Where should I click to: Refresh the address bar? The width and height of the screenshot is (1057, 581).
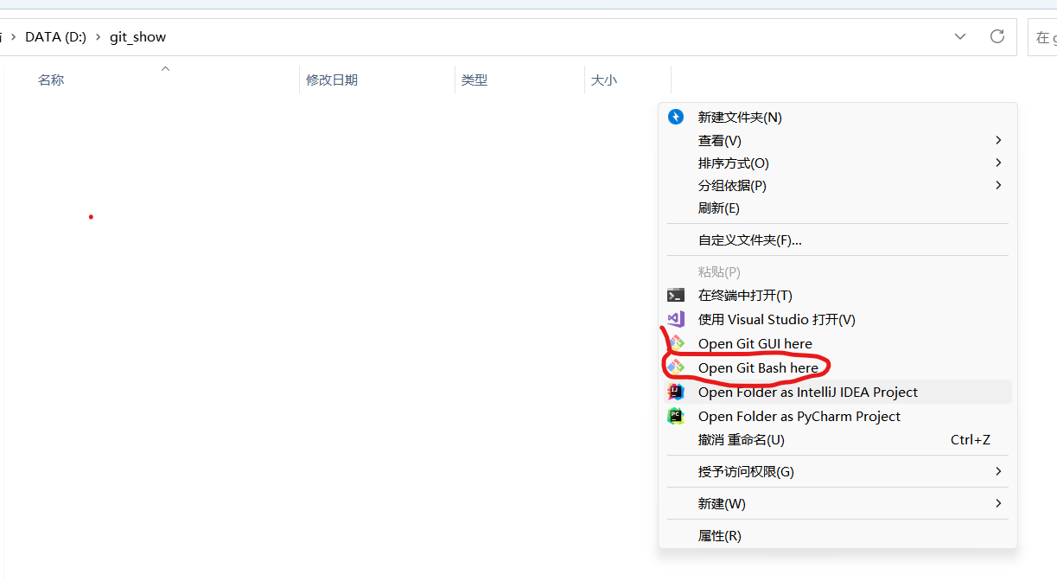click(997, 36)
